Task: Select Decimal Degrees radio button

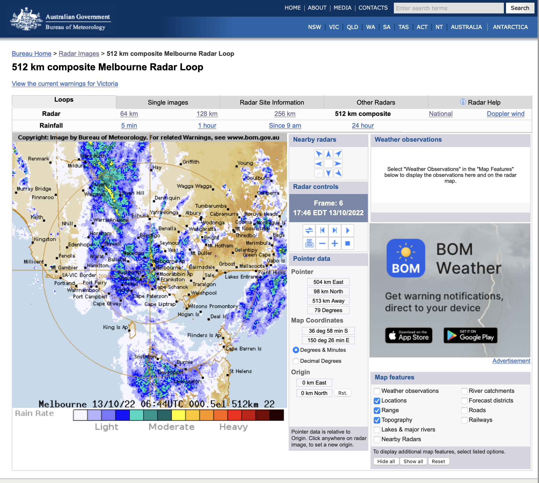Action: coord(296,361)
